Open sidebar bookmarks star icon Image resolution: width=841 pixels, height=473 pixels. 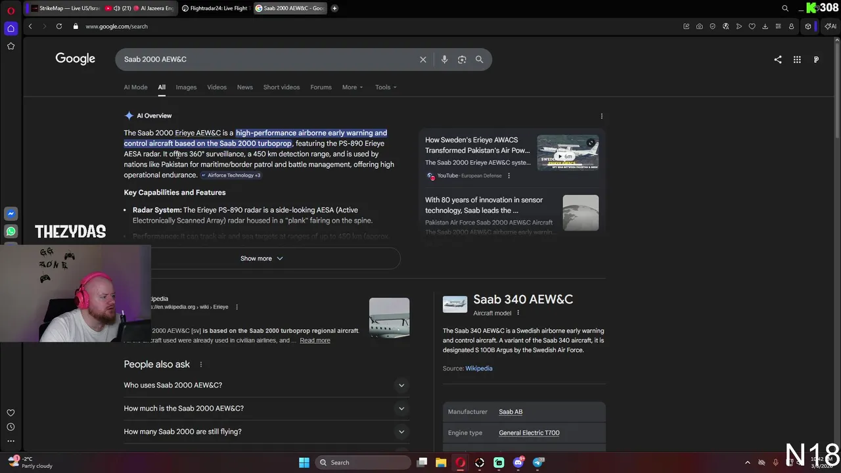11,46
